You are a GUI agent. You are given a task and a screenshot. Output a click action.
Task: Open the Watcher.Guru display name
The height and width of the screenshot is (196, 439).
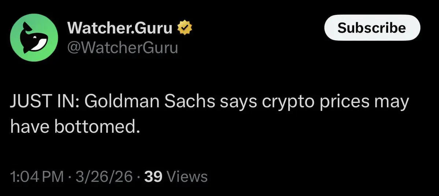click(120, 28)
